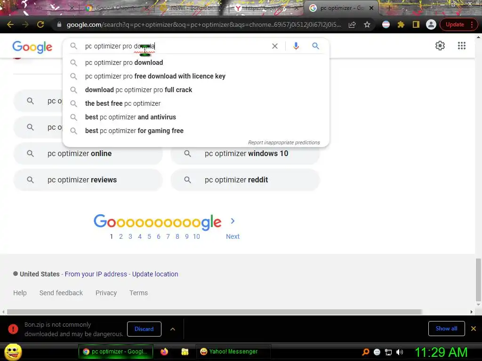The width and height of the screenshot is (482, 361).
Task: Go to results page 2
Action: [x=121, y=236]
